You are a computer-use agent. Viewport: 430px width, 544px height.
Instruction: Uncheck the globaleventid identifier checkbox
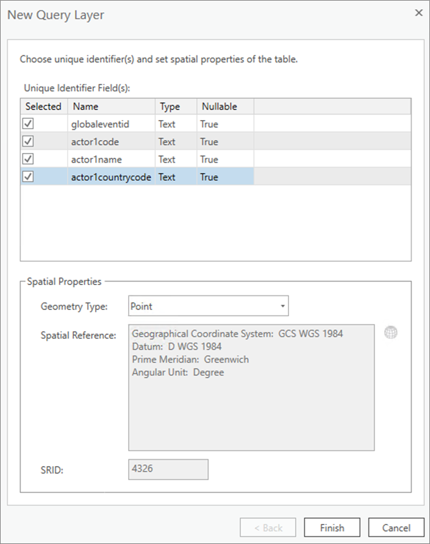tap(28, 124)
